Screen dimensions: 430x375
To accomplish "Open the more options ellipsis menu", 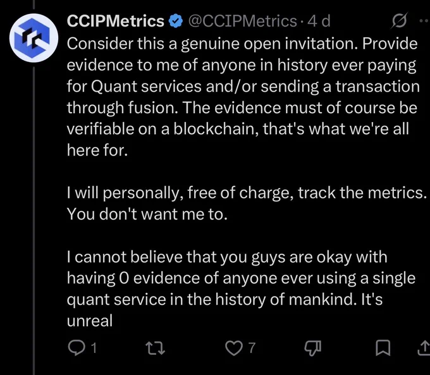I will (x=425, y=21).
